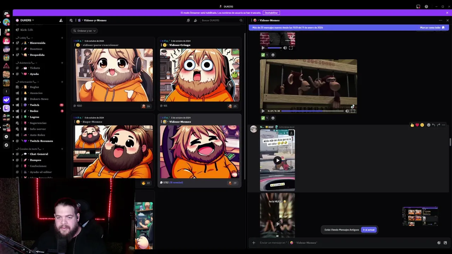Open the Dukers-News channel
This screenshot has height=254, width=452.
[x=40, y=99]
